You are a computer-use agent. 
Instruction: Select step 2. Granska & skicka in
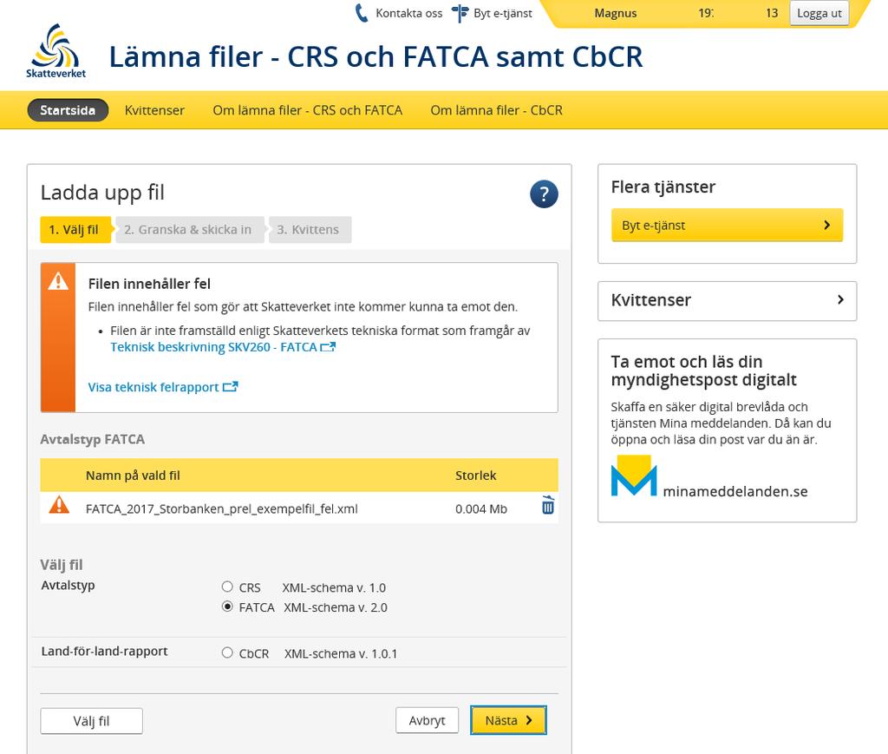(x=190, y=229)
